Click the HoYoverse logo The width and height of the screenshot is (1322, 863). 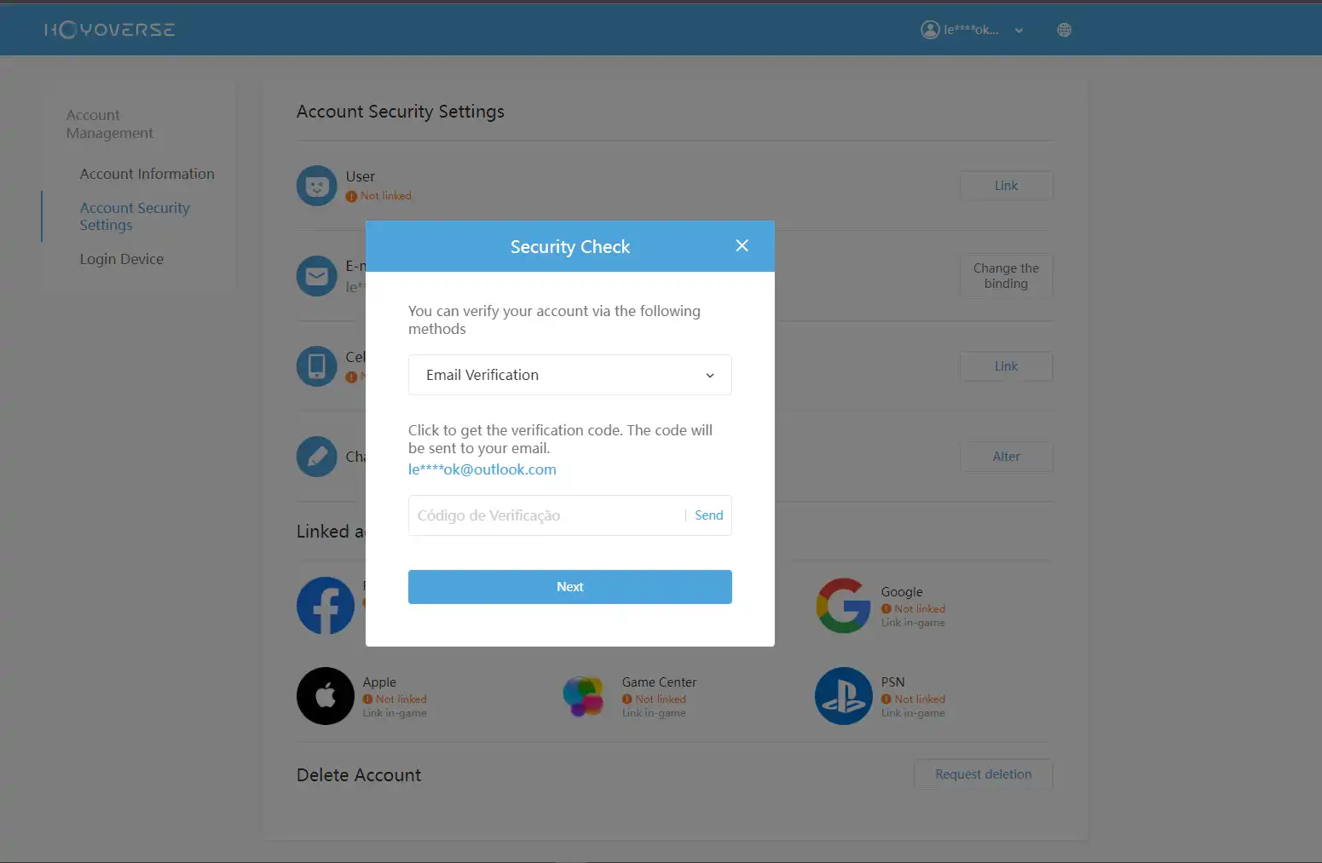pos(110,30)
